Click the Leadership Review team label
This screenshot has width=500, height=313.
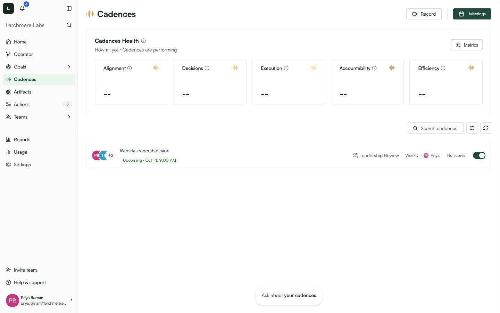[376, 155]
